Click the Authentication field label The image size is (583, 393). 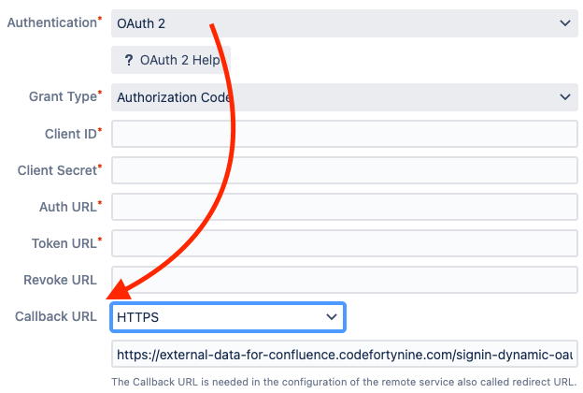pyautogui.click(x=51, y=22)
